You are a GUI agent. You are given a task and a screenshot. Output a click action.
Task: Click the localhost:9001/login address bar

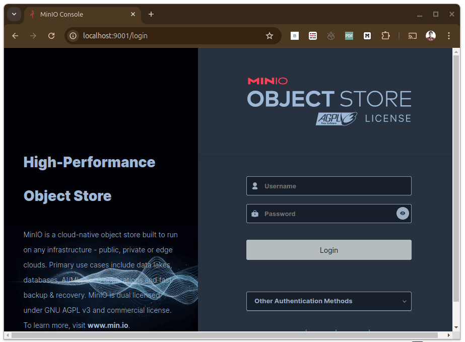pyautogui.click(x=172, y=36)
